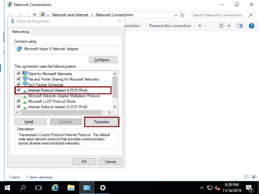This screenshot has width=259, height=194.
Task: Click Rename this connection command
Action: [x=170, y=26]
